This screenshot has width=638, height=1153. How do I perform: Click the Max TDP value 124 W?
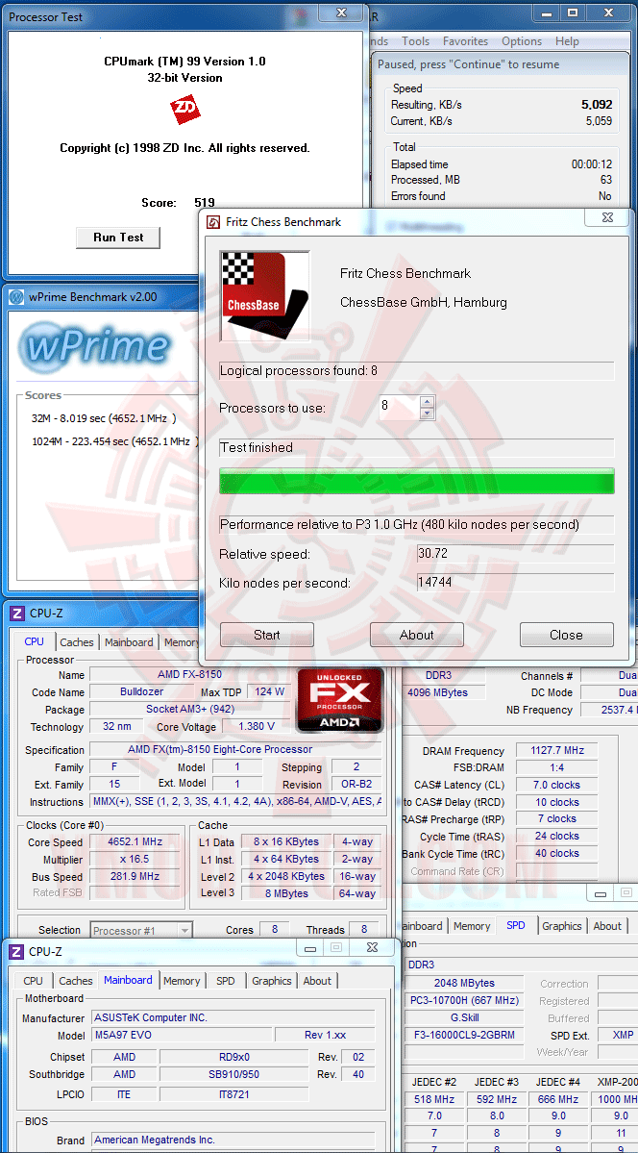pos(270,692)
